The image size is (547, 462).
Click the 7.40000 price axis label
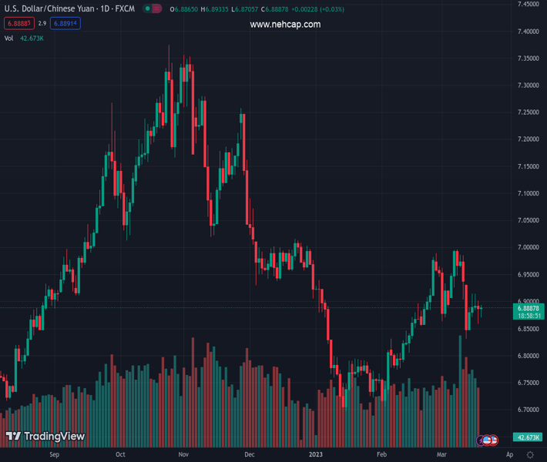click(529, 32)
